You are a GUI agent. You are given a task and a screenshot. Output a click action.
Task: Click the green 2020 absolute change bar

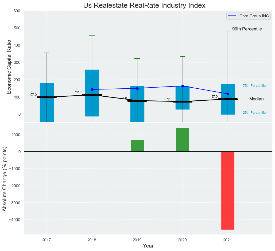[x=183, y=140]
